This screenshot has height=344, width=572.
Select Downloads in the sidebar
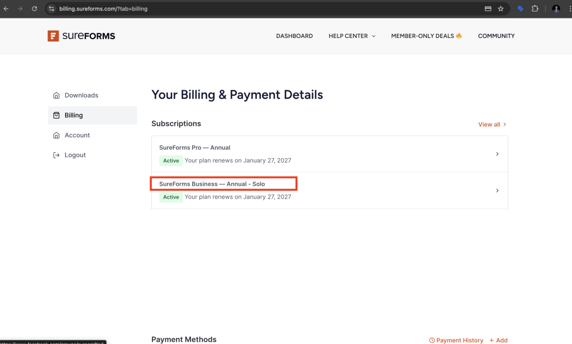(81, 95)
